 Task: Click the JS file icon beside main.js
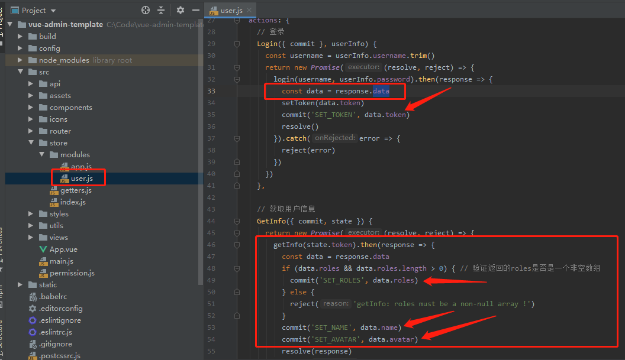coord(43,262)
